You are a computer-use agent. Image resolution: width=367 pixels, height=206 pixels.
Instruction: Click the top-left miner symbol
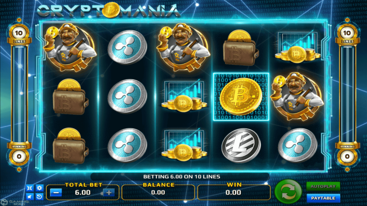click(x=70, y=47)
